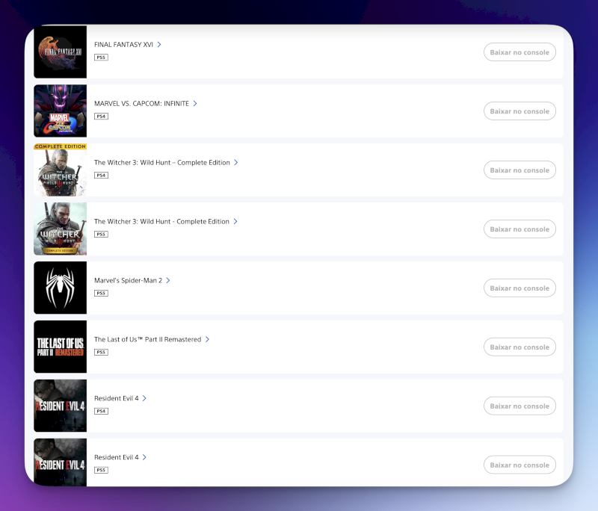Click Baixar no console for Resident Evil 4 PS5
This screenshot has width=598, height=511.
coord(520,465)
